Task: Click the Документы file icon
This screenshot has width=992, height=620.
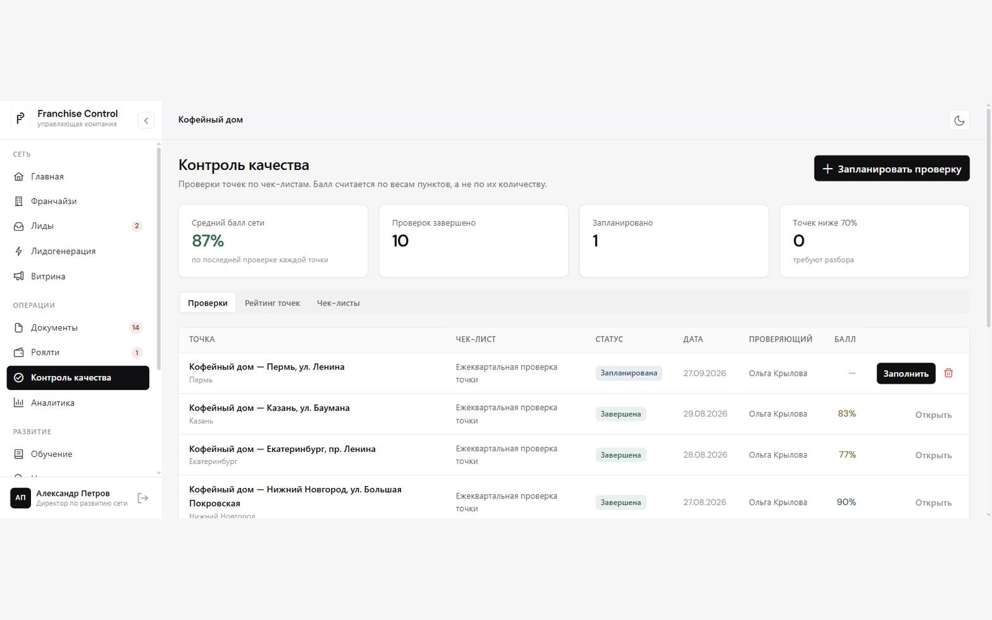Action: point(19,327)
